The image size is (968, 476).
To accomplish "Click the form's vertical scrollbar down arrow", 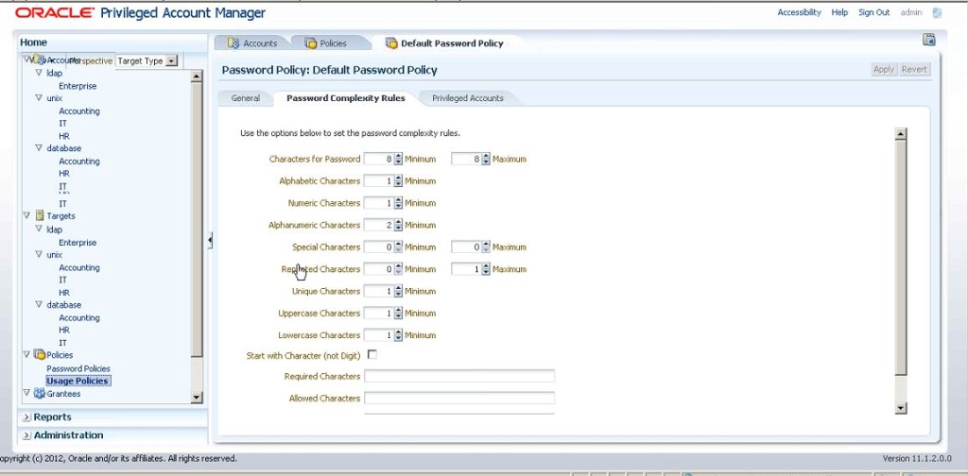I will point(900,407).
